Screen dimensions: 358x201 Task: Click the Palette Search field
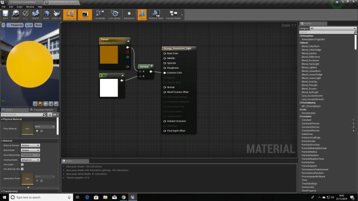pyautogui.click(x=326, y=32)
